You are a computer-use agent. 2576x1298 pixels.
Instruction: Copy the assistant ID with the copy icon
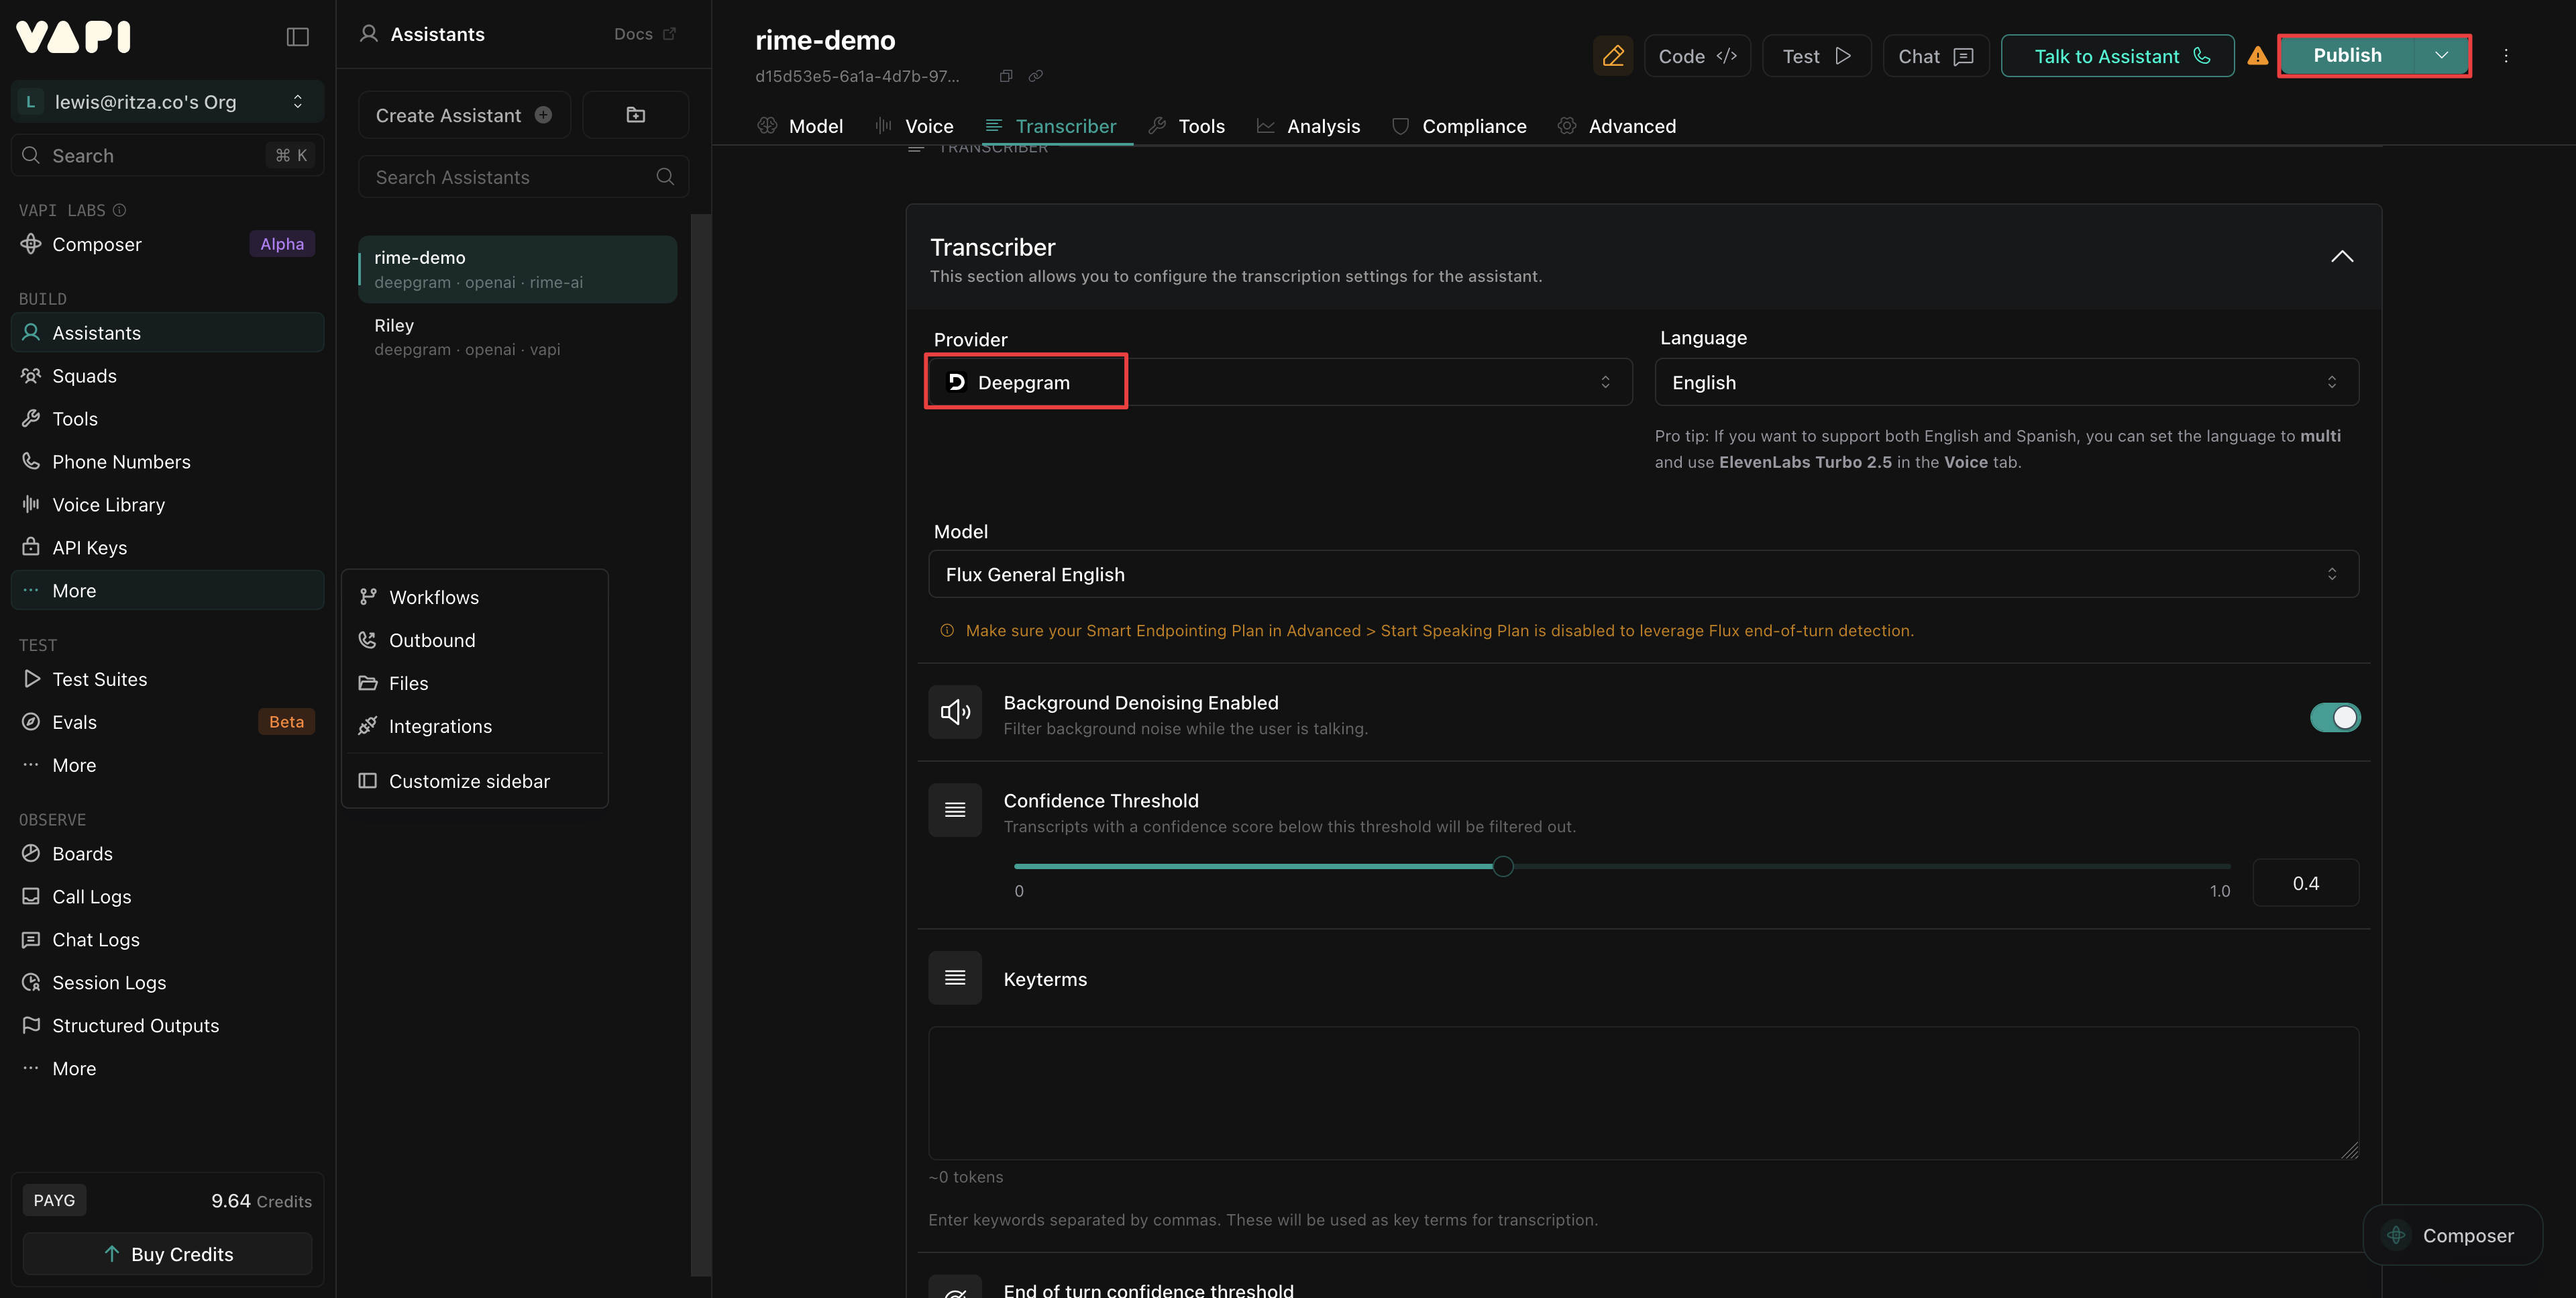coord(1005,75)
